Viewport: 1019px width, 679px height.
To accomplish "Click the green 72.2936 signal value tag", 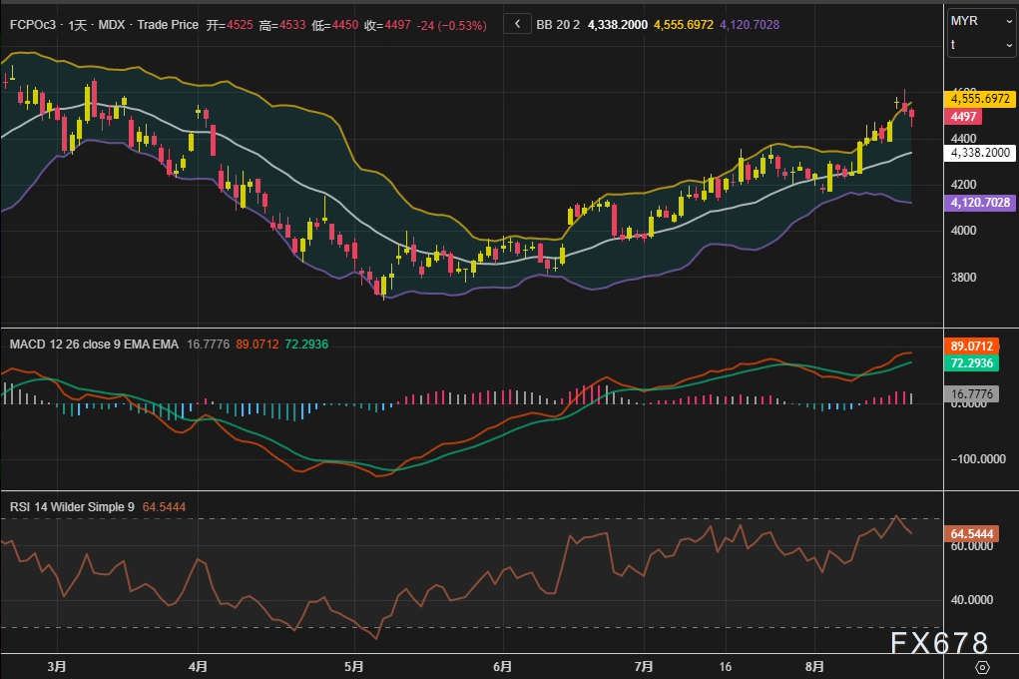I will pos(970,363).
